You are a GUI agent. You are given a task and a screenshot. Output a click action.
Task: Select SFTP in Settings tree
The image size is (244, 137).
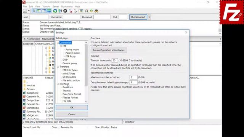(65, 60)
